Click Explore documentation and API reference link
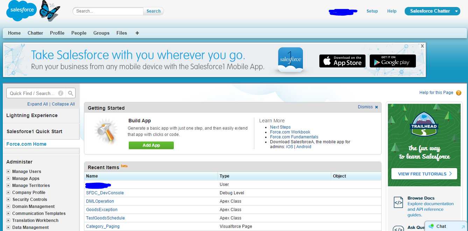The image size is (468, 231). click(x=430, y=209)
